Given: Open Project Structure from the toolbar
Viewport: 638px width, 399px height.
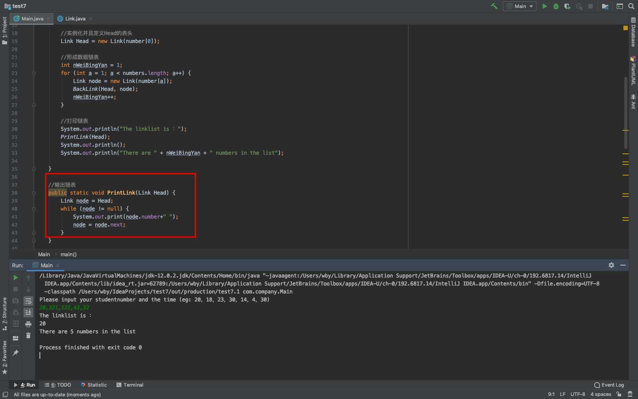Looking at the screenshot, I should tap(605, 6).
